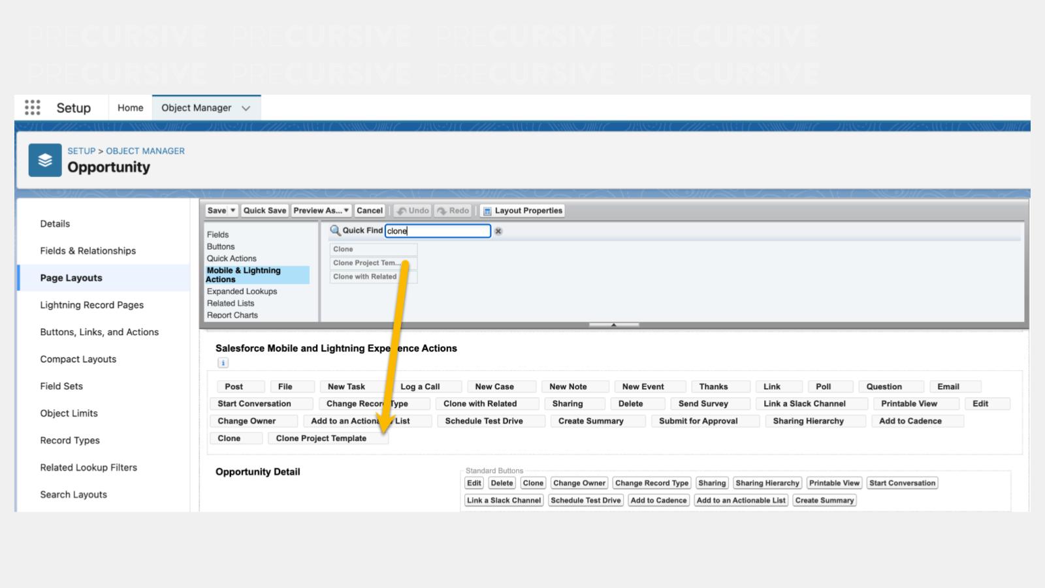The image size is (1045, 588).
Task: Open Record Types in the sidebar
Action: coord(70,440)
